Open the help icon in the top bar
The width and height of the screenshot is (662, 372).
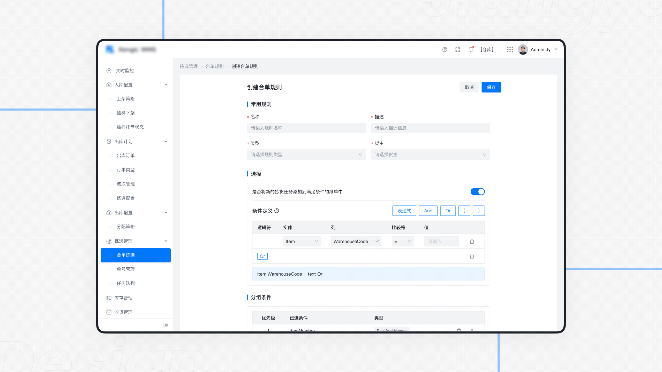click(445, 49)
